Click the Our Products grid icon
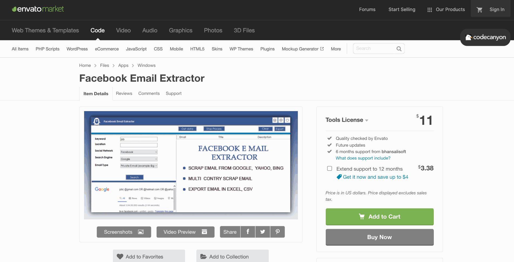The image size is (514, 262). click(429, 9)
